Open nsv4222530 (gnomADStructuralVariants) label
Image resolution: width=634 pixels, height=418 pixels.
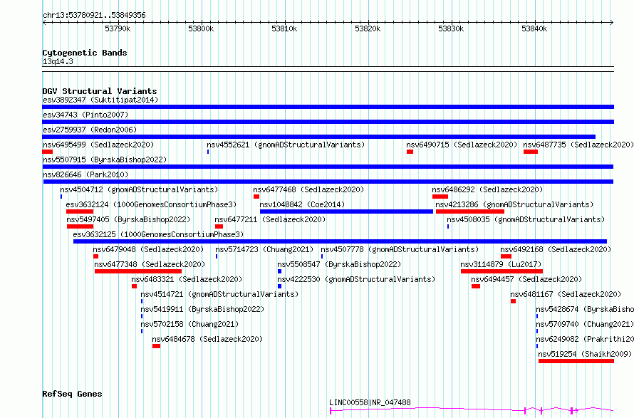pyautogui.click(x=356, y=279)
